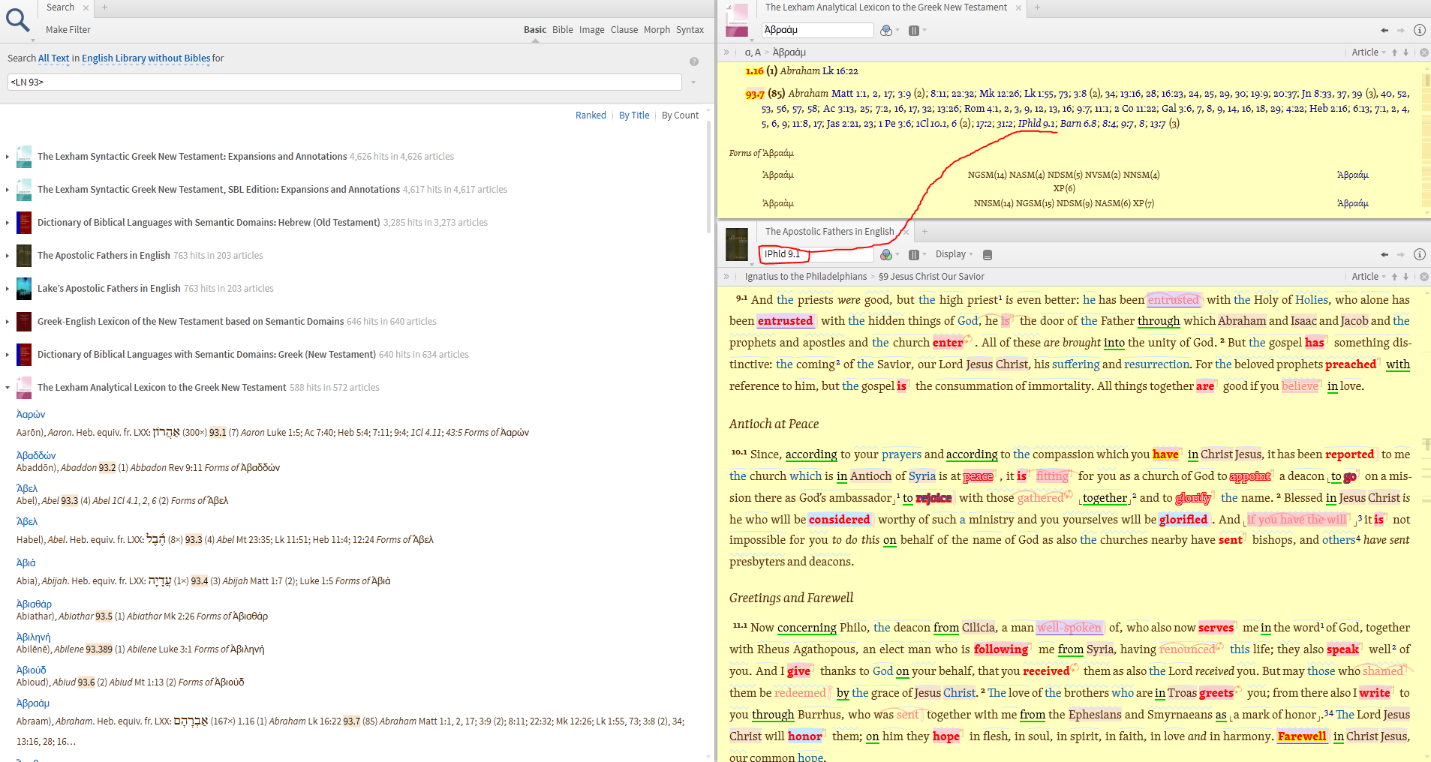Jump to next article in Apostolic Fathers
This screenshot has height=762, width=1431.
[x=1405, y=277]
